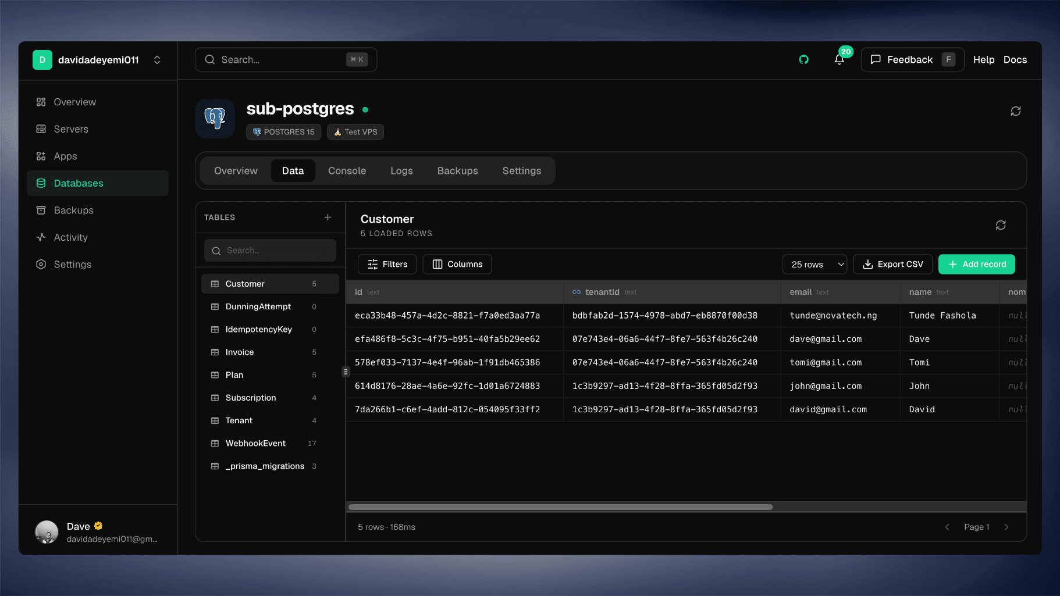The height and width of the screenshot is (596, 1060).
Task: Click the green D workspace badge
Action: [42, 60]
